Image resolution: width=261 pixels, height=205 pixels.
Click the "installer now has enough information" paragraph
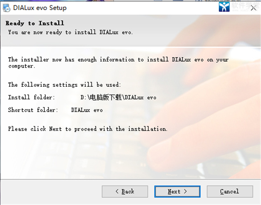click(x=118, y=63)
